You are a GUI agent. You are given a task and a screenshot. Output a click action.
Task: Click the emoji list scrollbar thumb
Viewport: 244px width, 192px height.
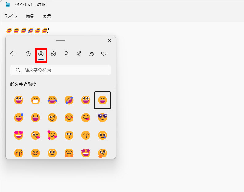point(114,90)
